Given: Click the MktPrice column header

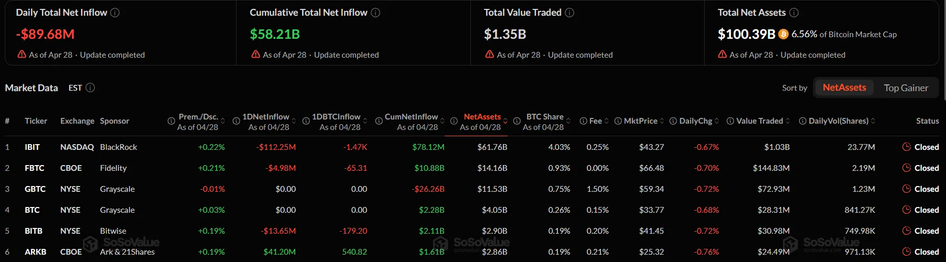Looking at the screenshot, I should point(640,121).
